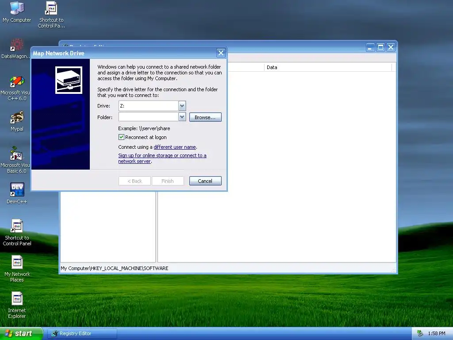453x340 pixels.
Task: Click the greyed Finish button
Action: pyautogui.click(x=168, y=181)
